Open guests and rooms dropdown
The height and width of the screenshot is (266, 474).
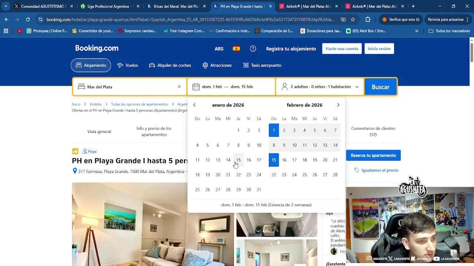(320, 87)
